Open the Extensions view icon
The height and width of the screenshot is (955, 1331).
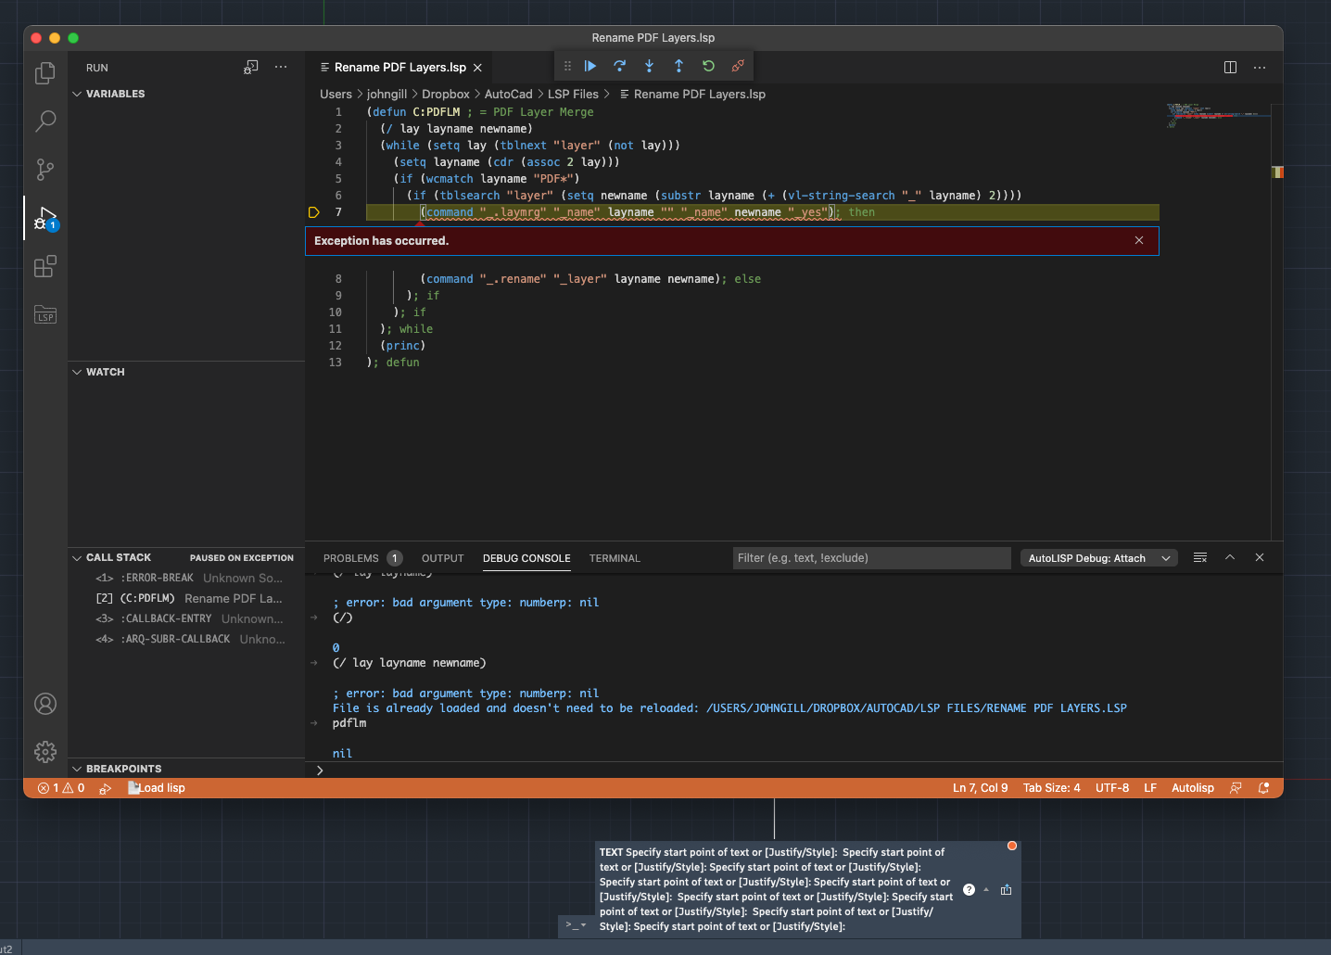pyautogui.click(x=44, y=267)
